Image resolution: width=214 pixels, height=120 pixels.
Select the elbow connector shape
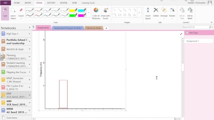click(x=129, y=10)
